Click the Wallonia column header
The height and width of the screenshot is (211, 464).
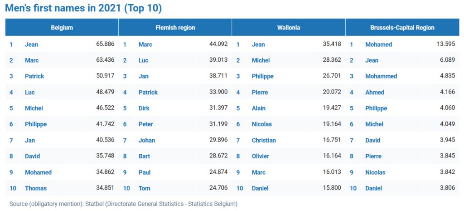coord(288,28)
